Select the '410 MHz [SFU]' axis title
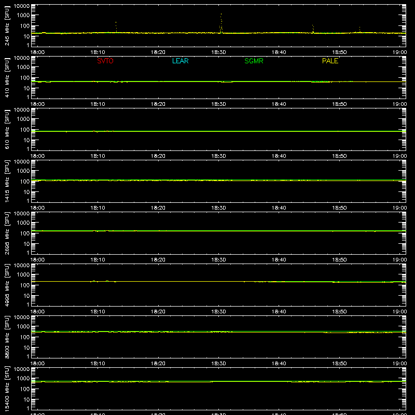This screenshot has height=415, width=415. pyautogui.click(x=7, y=78)
